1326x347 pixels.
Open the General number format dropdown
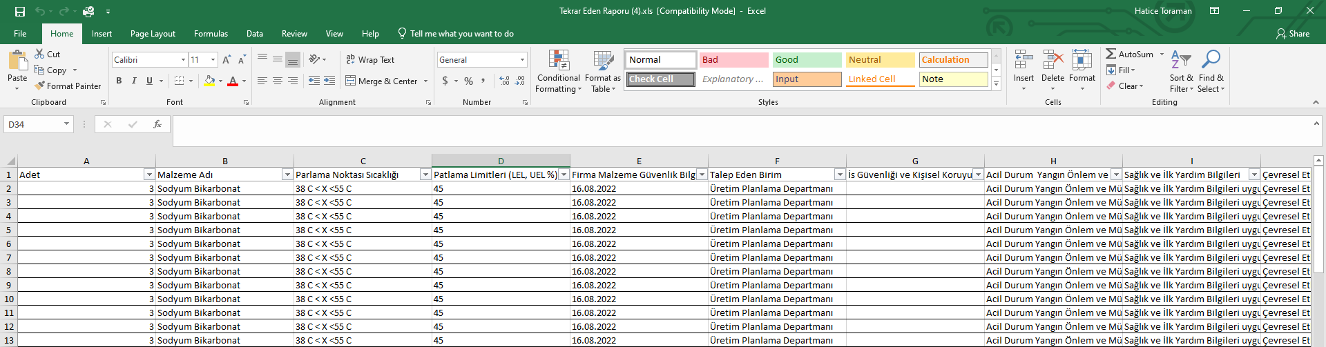(x=522, y=60)
